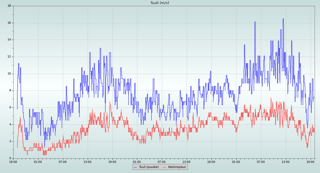Click the 4 label on the y-axis

tap(10, 125)
